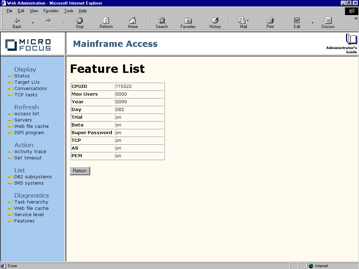The width and height of the screenshot is (359, 269).
Task: Click the Return button
Action: 80,171
